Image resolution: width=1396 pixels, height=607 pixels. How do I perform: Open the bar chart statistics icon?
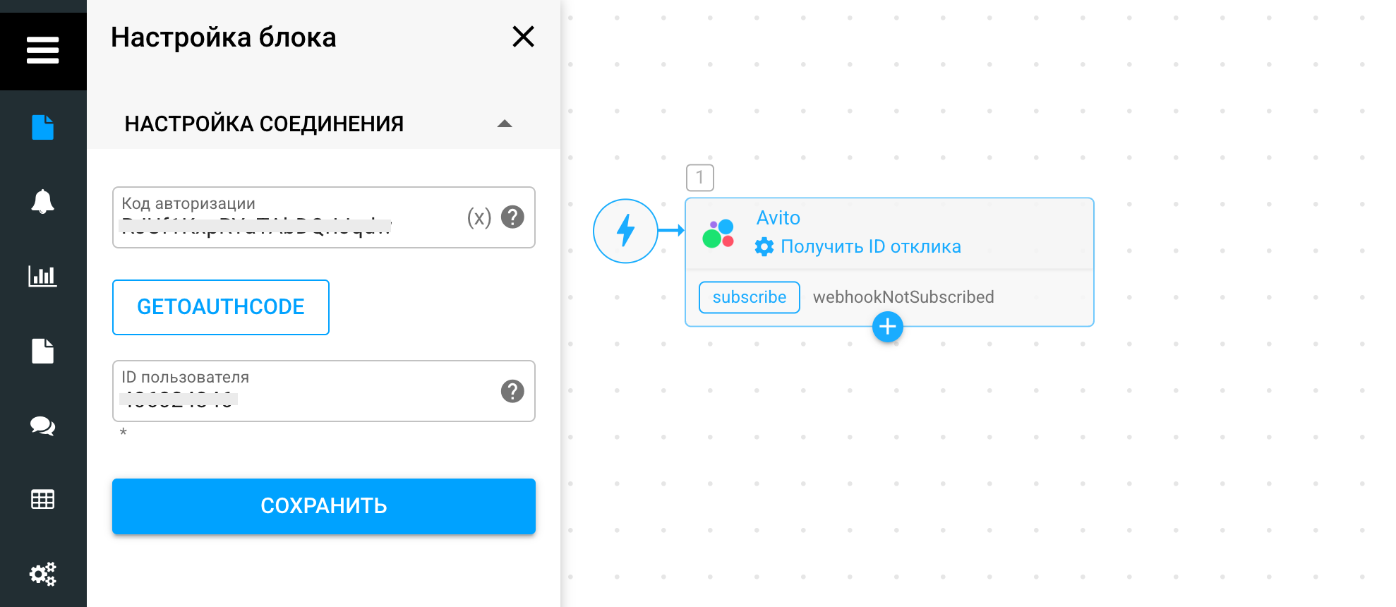coord(42,276)
